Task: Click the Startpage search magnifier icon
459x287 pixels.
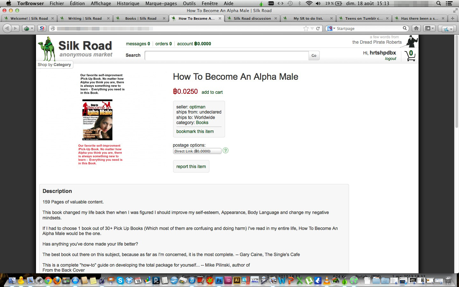Action: [404, 28]
